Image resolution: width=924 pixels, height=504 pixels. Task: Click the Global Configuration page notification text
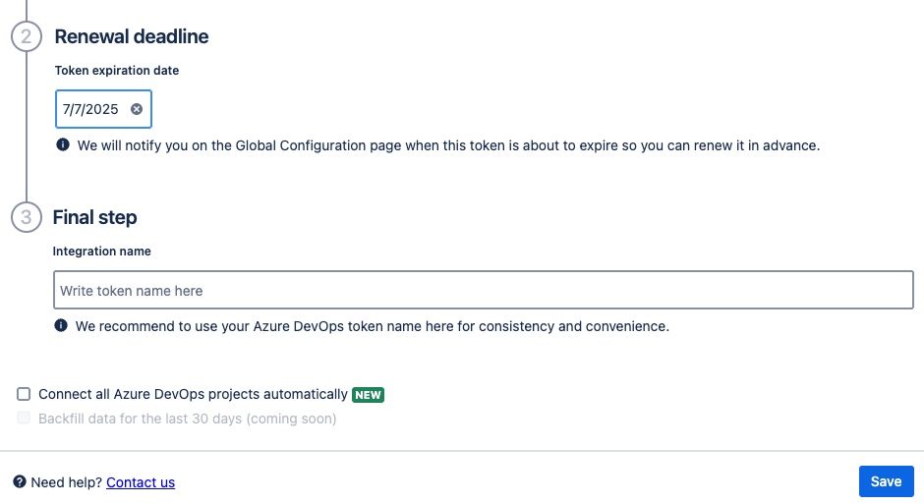[x=448, y=145]
